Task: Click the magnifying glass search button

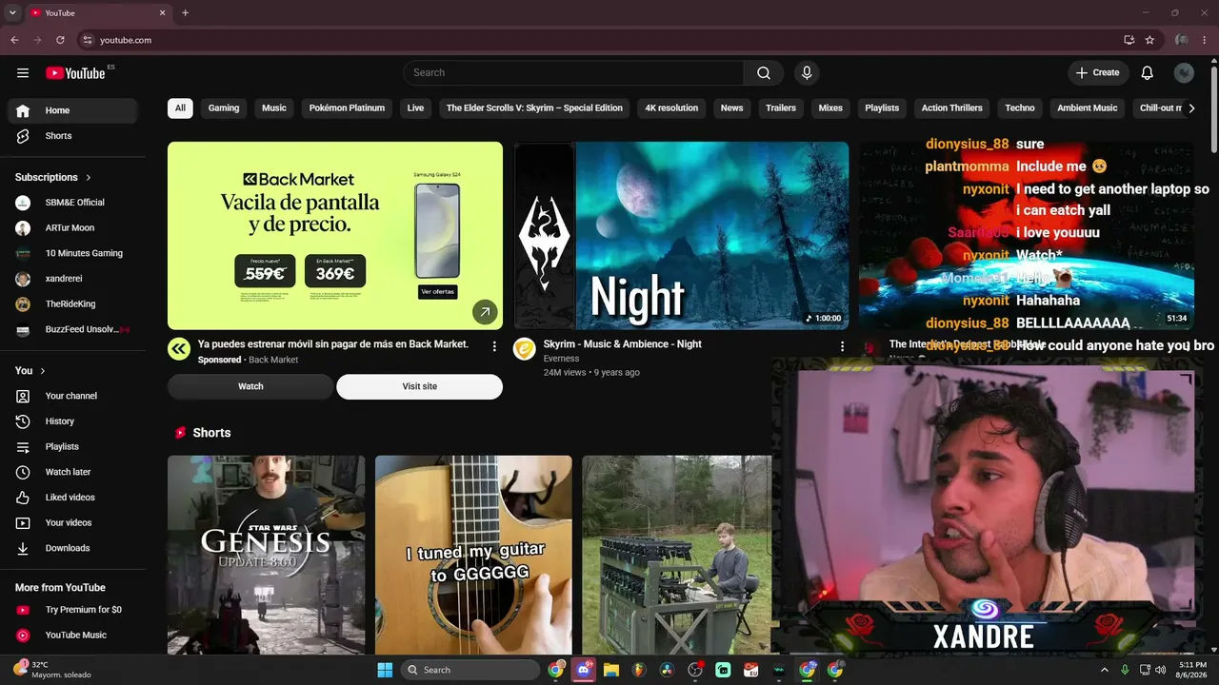Action: (x=764, y=73)
